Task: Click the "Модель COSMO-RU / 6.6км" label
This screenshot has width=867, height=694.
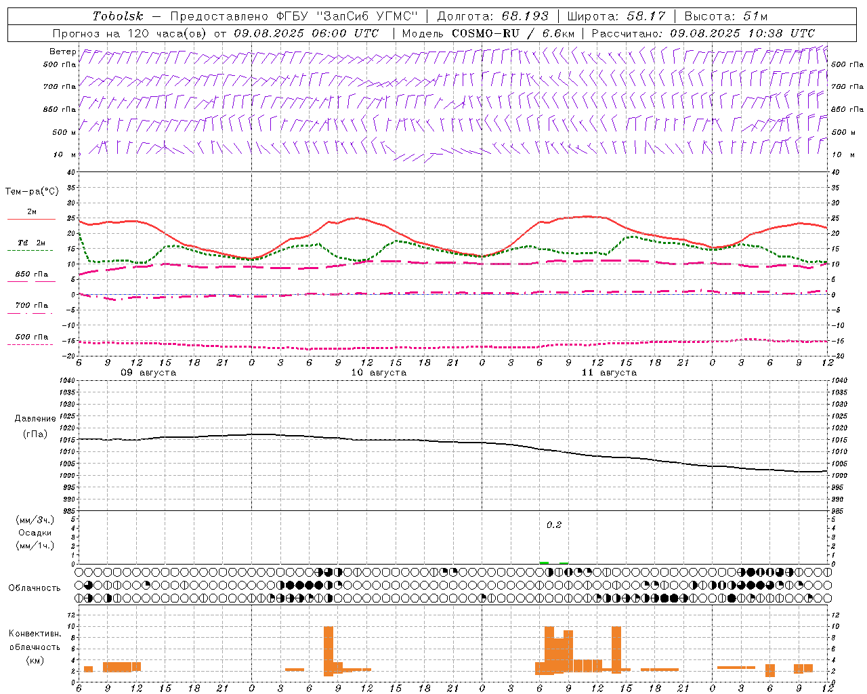Action: coord(488,33)
